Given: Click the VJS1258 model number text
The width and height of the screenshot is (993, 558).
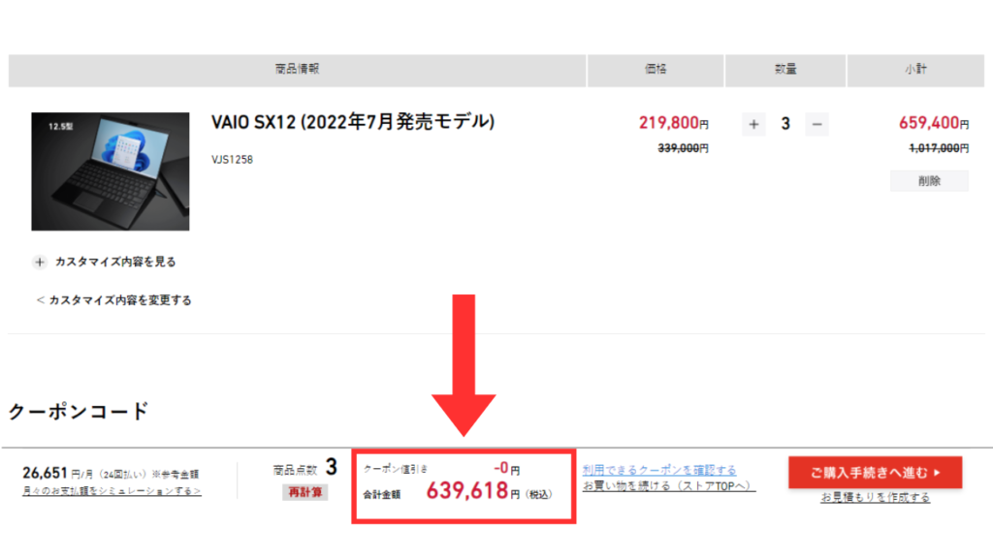Looking at the screenshot, I should [232, 159].
